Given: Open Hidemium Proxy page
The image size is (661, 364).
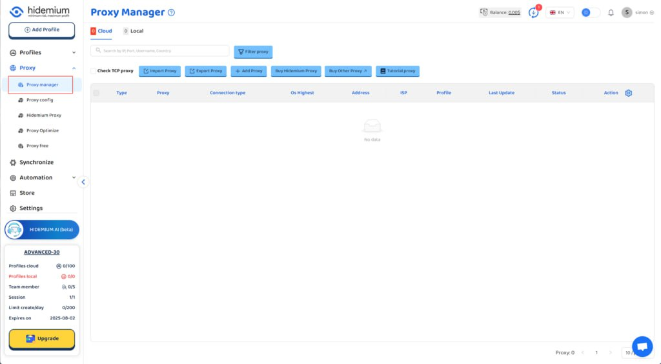Looking at the screenshot, I should click(x=44, y=115).
